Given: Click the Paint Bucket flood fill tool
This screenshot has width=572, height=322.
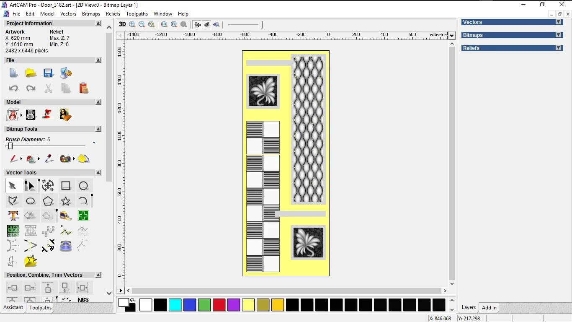Looking at the screenshot, I should [31, 159].
